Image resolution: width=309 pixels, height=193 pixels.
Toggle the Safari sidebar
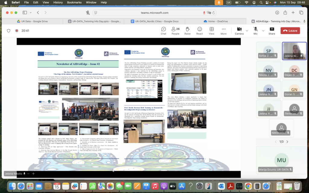click(x=25, y=13)
